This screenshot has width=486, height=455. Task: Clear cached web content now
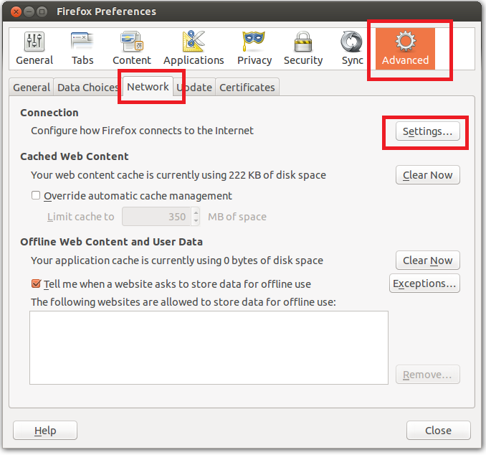pyautogui.click(x=427, y=175)
